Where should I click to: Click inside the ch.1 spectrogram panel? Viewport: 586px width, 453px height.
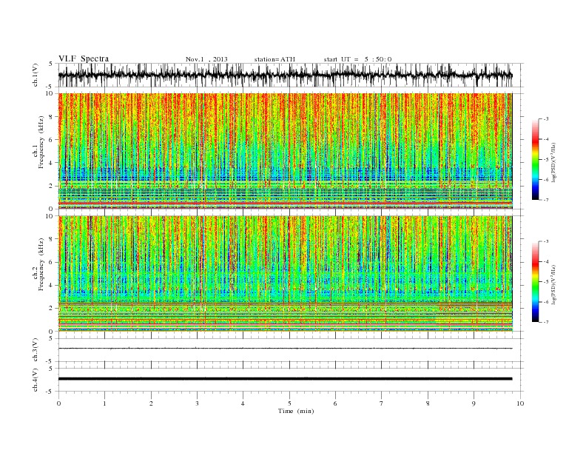(x=285, y=151)
